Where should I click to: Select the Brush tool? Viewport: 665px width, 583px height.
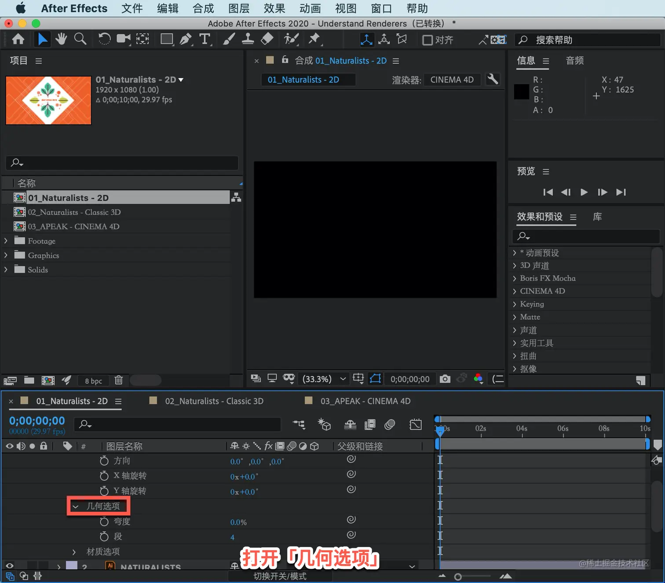click(229, 39)
